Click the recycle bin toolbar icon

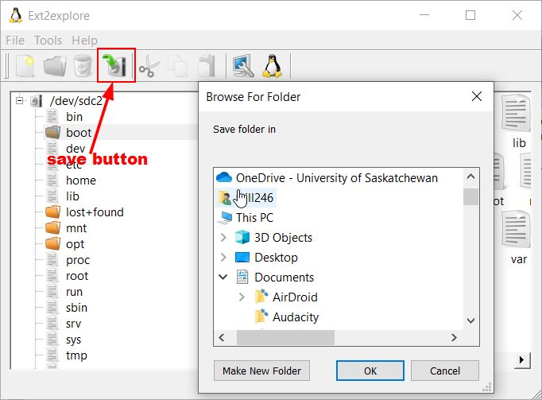coord(83,65)
